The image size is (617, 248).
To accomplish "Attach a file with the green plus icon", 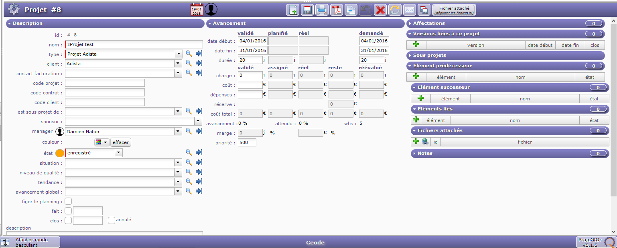I will tap(416, 141).
